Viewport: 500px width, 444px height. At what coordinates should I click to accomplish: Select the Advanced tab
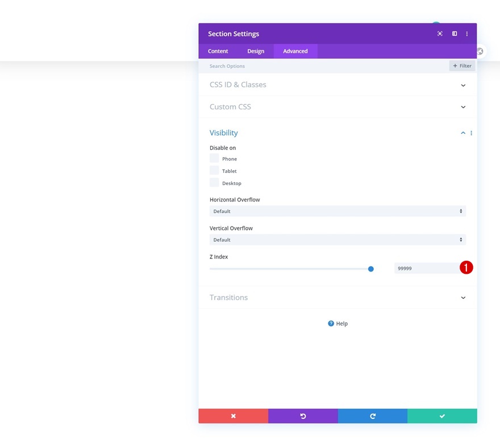[295, 51]
